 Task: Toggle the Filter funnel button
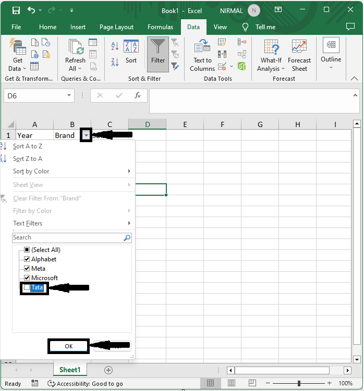(158, 54)
